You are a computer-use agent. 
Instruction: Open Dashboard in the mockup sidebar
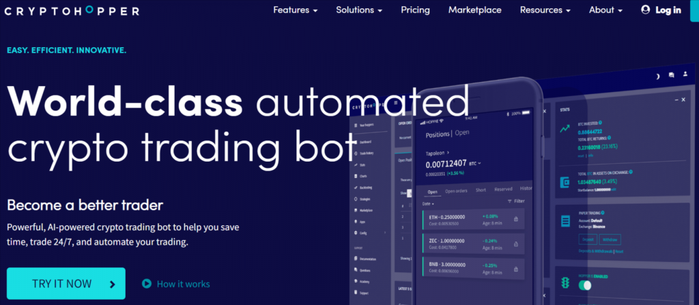[x=366, y=142]
